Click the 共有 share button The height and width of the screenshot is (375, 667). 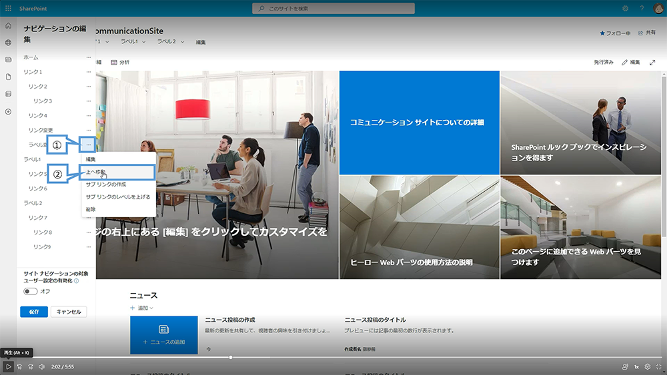(x=647, y=33)
